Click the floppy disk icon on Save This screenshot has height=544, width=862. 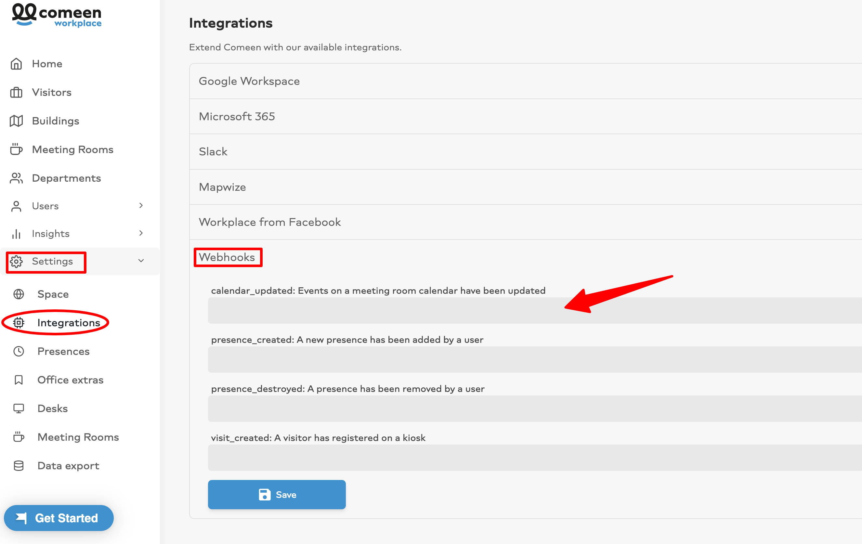coord(265,495)
